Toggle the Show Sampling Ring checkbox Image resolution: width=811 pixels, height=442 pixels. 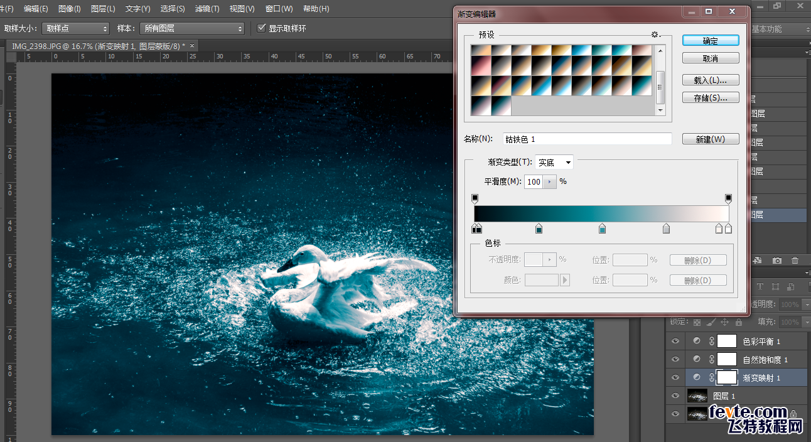(x=262, y=29)
